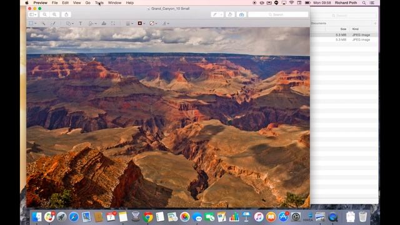The width and height of the screenshot is (400, 225).
Task: Open the Fill Color swatch
Action: (x=153, y=24)
